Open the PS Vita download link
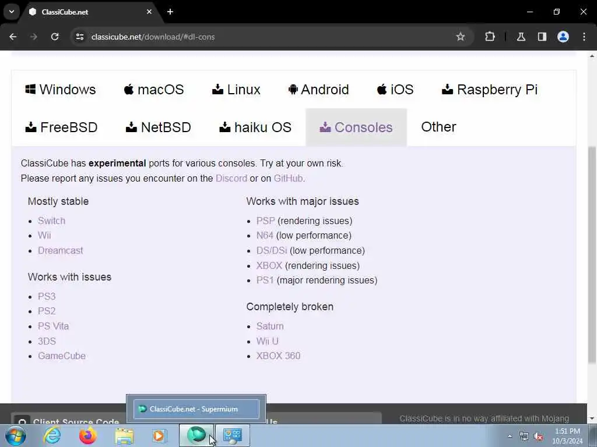Viewport: 597px width, 447px height. tap(53, 326)
